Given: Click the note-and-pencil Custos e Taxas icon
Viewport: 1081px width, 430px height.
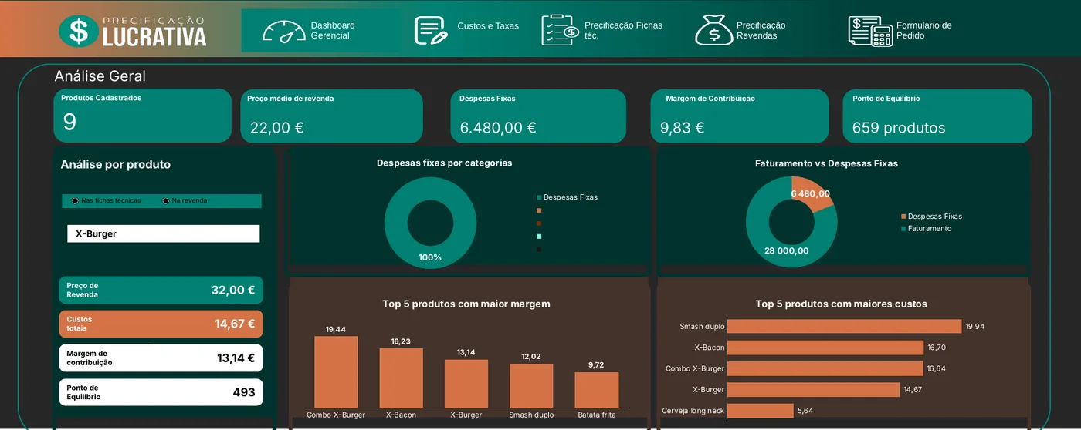Looking at the screenshot, I should coord(431,31).
